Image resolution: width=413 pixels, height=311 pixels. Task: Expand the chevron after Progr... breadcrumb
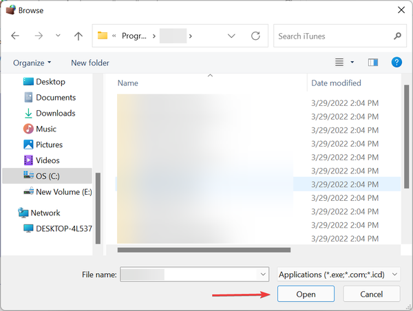(154, 36)
